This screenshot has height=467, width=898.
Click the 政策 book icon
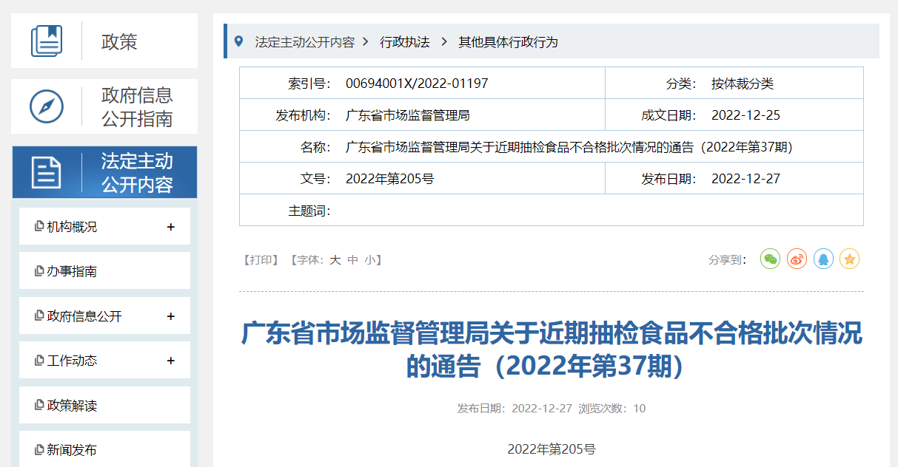tap(47, 41)
